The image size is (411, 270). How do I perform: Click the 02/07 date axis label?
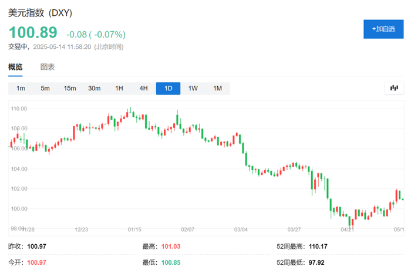point(188,230)
